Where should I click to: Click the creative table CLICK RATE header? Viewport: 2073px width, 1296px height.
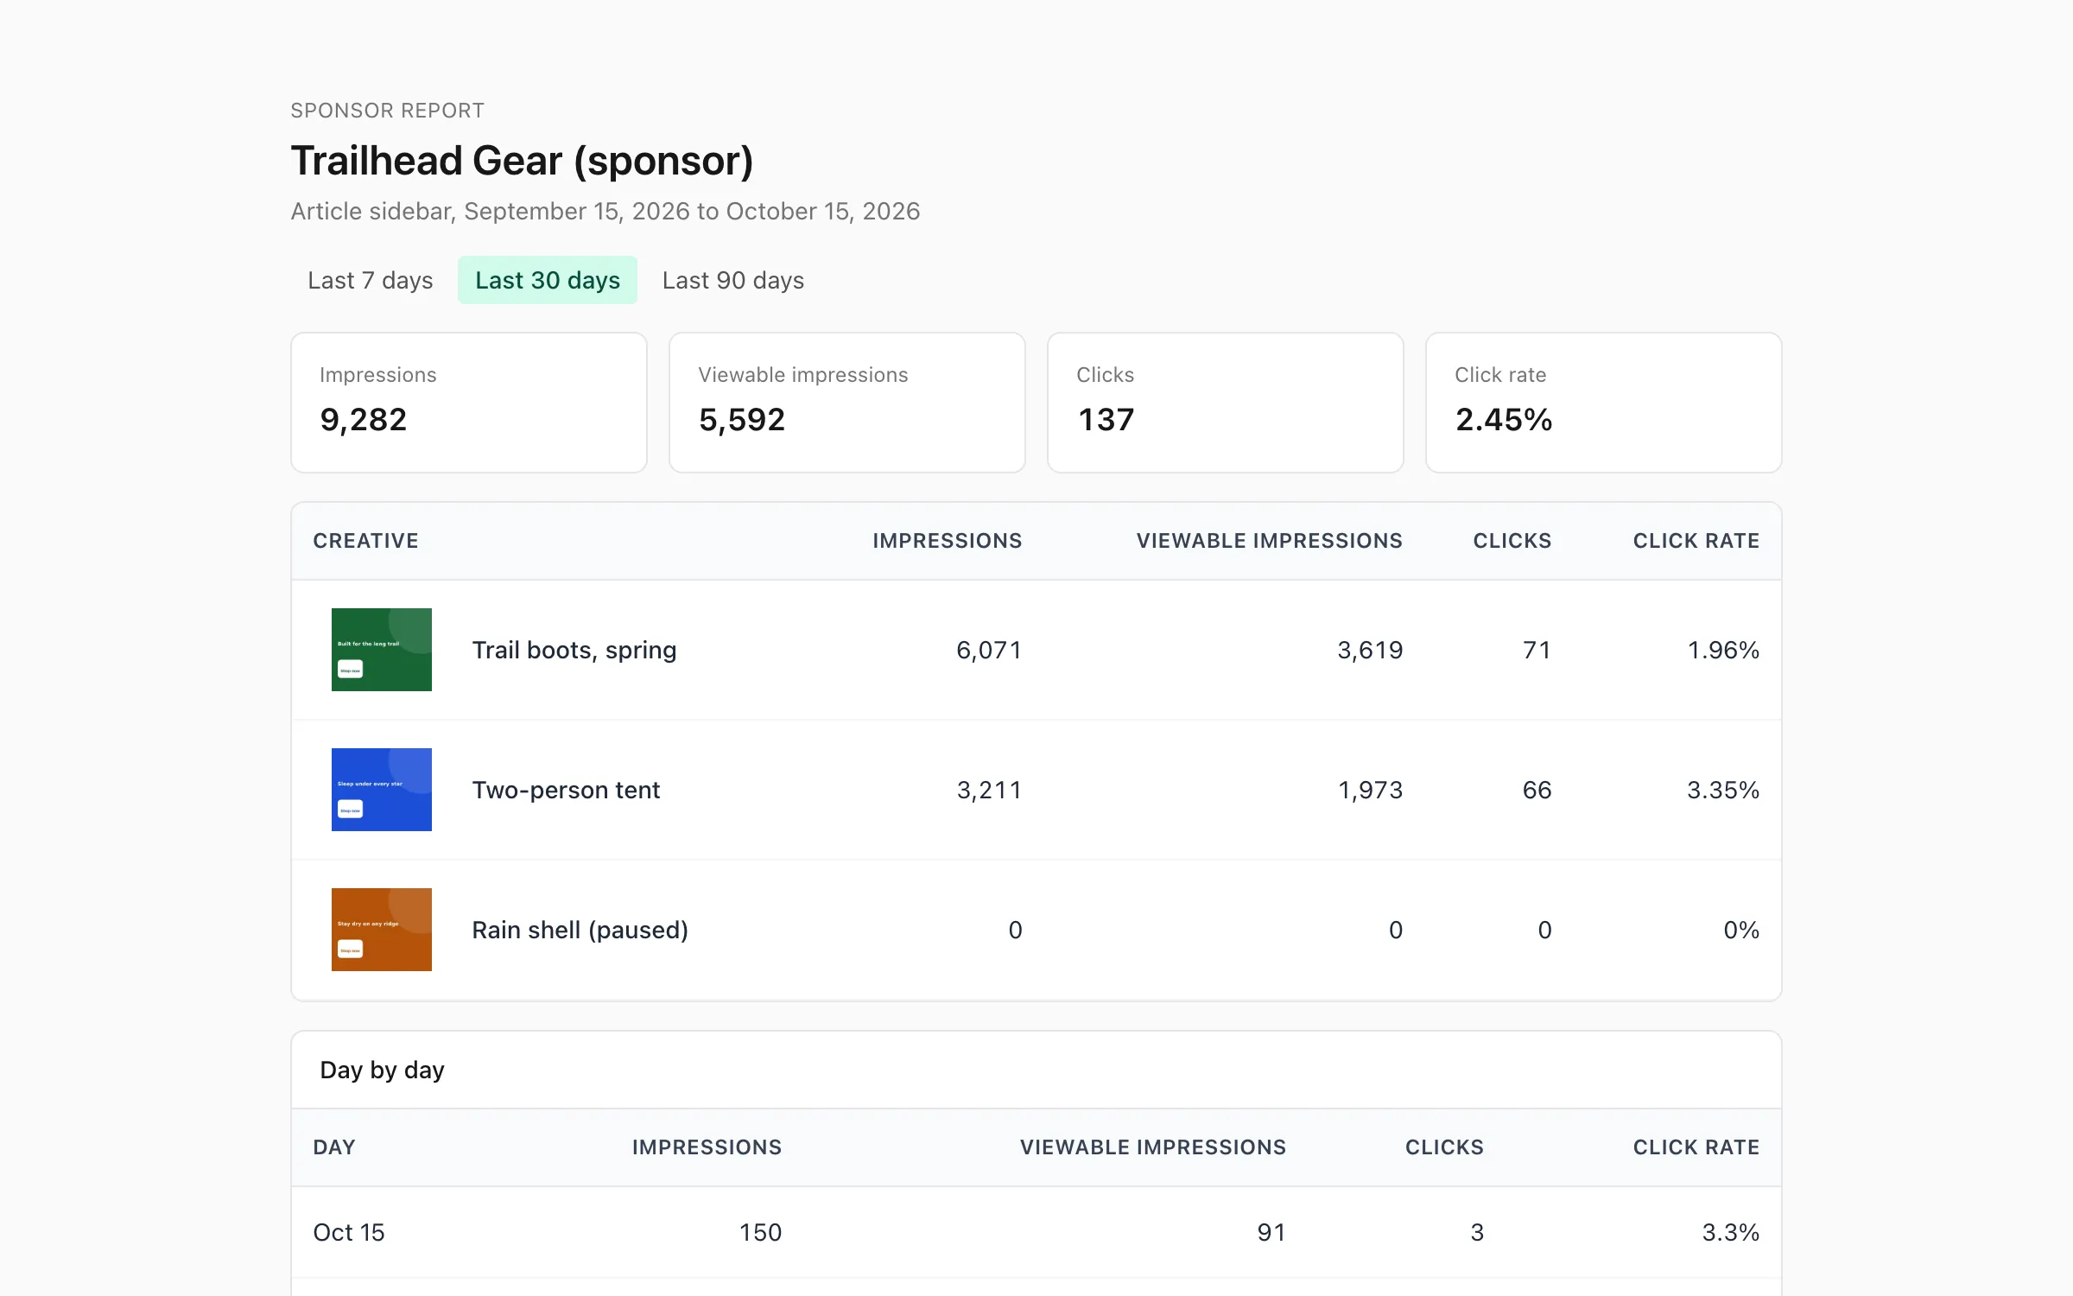point(1696,541)
